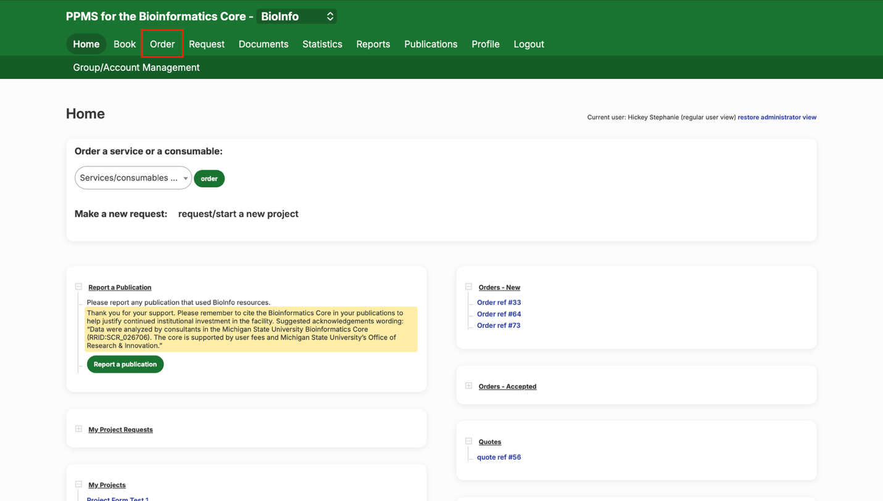Open the Documents page
Screen dimensions: 883x501
263,44
